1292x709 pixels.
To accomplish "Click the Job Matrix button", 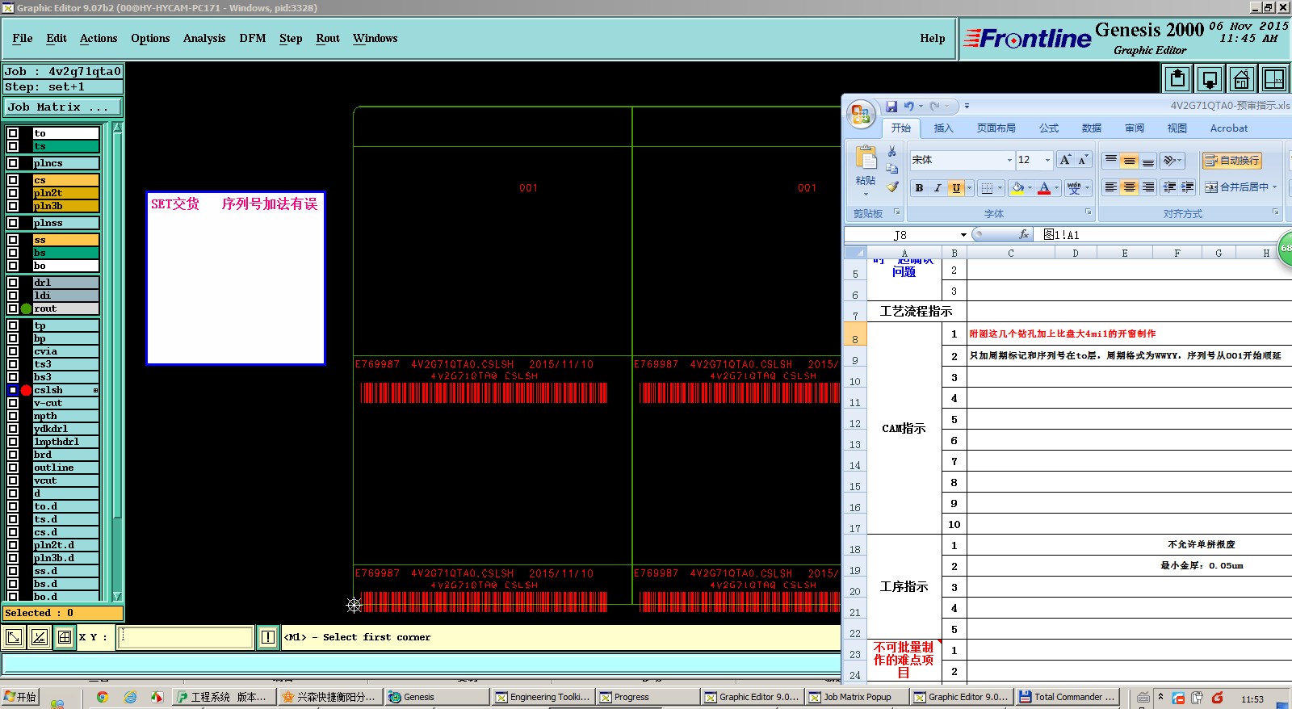I will 62,107.
